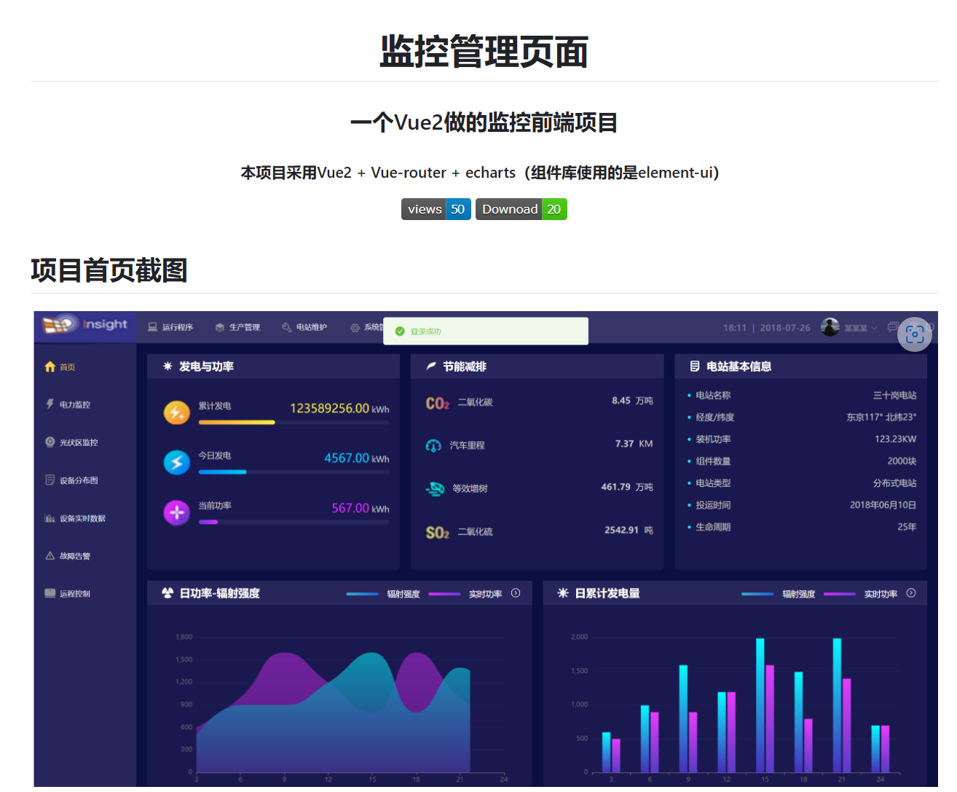957x792 pixels.
Task: Expand the 日功率-辐射强度 panel via circular arrow
Action: point(516,593)
